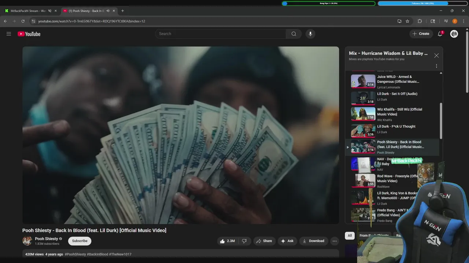Click the #TheNew1017 hashtag
The image size is (469, 263).
pyautogui.click(x=120, y=254)
